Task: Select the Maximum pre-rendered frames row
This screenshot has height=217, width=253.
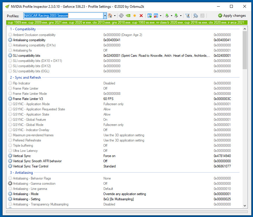Action: [124, 135]
